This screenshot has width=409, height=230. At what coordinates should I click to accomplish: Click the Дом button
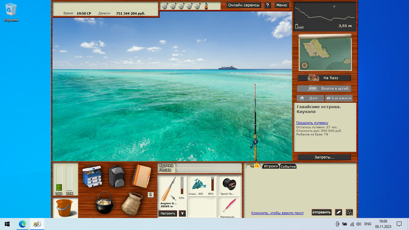coord(310,98)
